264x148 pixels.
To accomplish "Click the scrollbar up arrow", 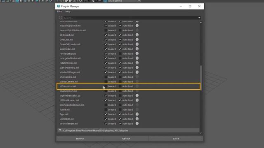I will click(201, 22).
